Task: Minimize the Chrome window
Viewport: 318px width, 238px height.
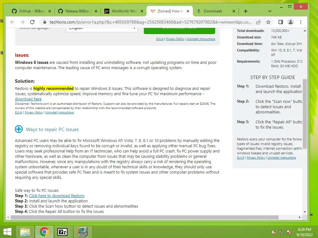Action: click(x=281, y=7)
